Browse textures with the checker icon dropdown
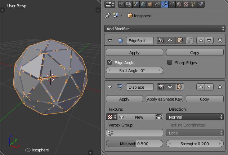Viewport: 228px width, 155px height. (112, 117)
